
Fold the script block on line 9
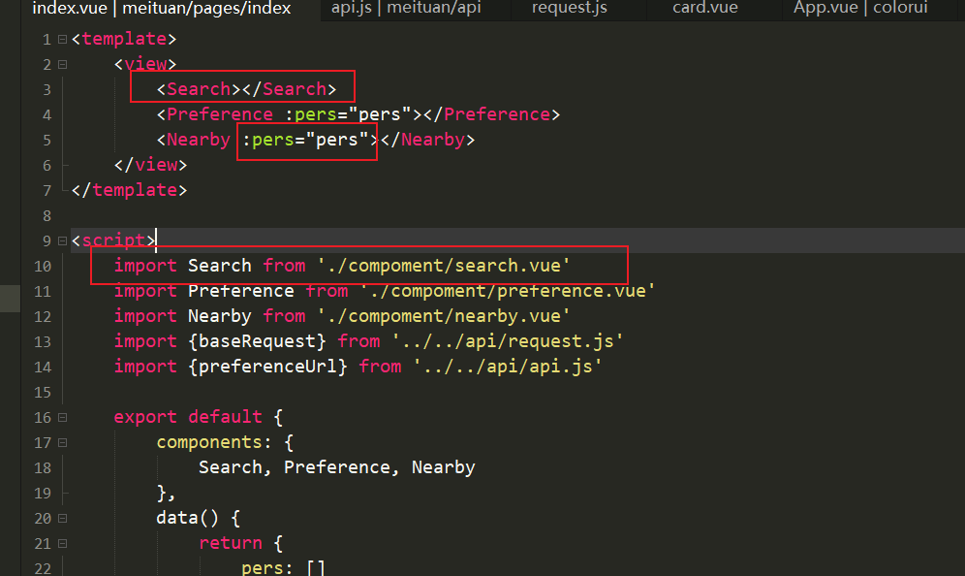pyautogui.click(x=62, y=240)
